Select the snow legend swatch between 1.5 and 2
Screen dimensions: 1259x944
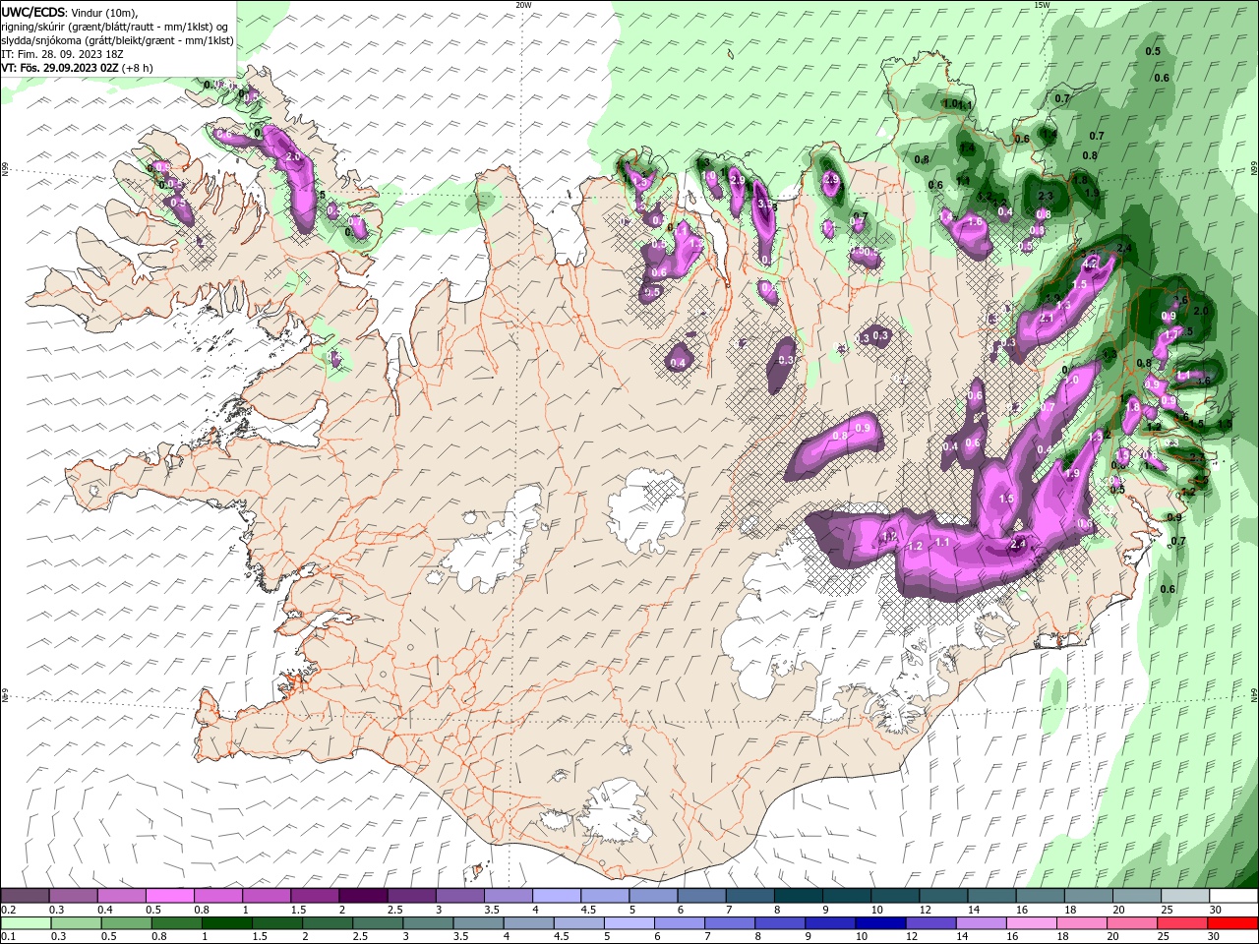315,896
